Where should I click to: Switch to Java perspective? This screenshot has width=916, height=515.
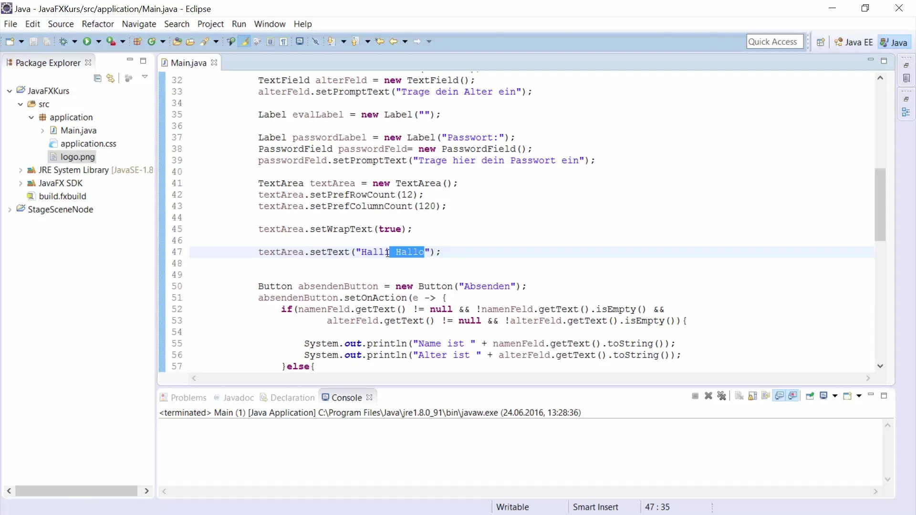point(894,42)
